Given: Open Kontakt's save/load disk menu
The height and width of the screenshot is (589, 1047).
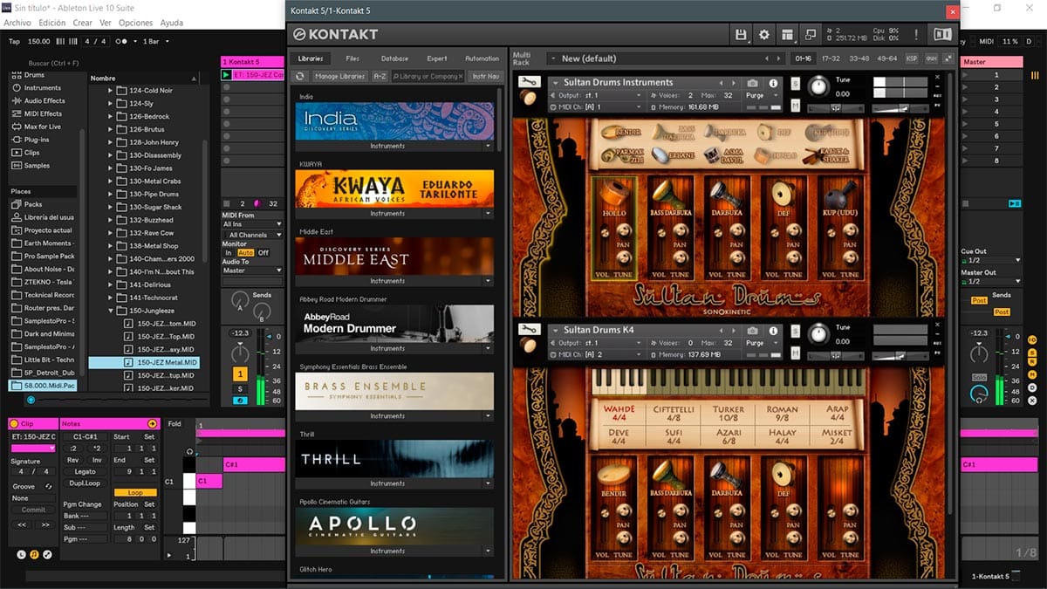Looking at the screenshot, I should tap(741, 34).
